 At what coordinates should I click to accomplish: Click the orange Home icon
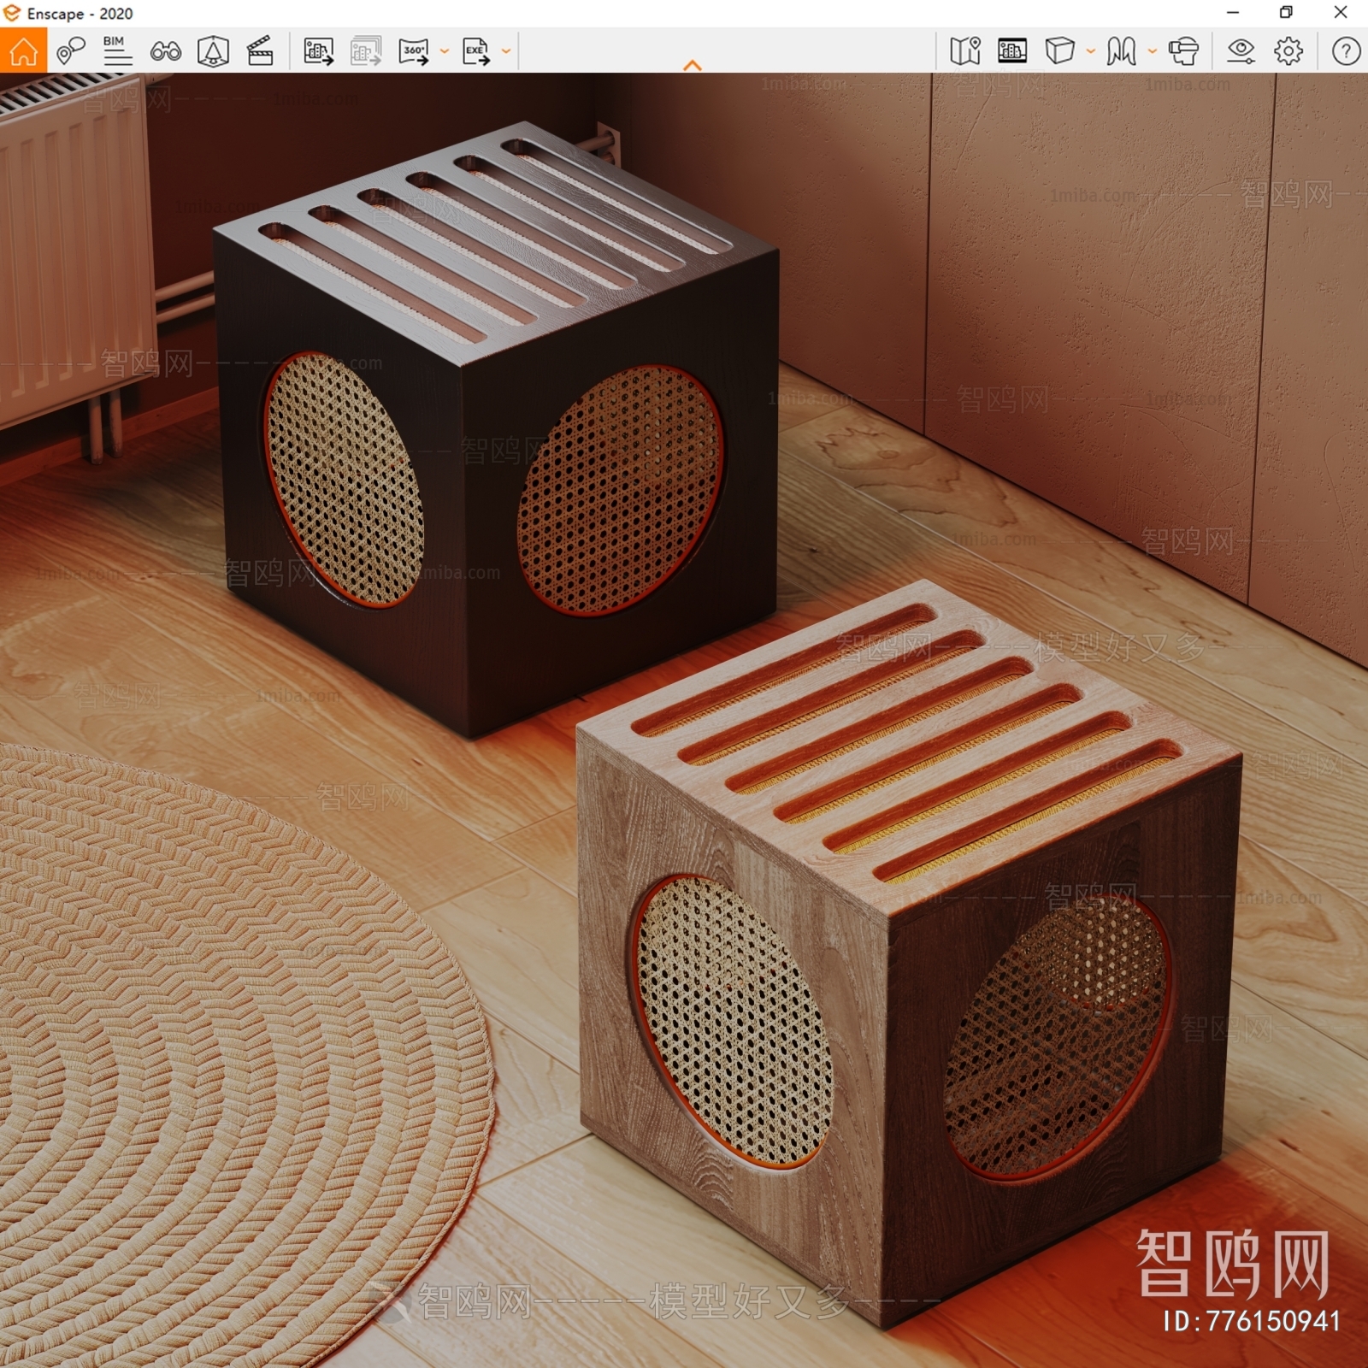[23, 51]
